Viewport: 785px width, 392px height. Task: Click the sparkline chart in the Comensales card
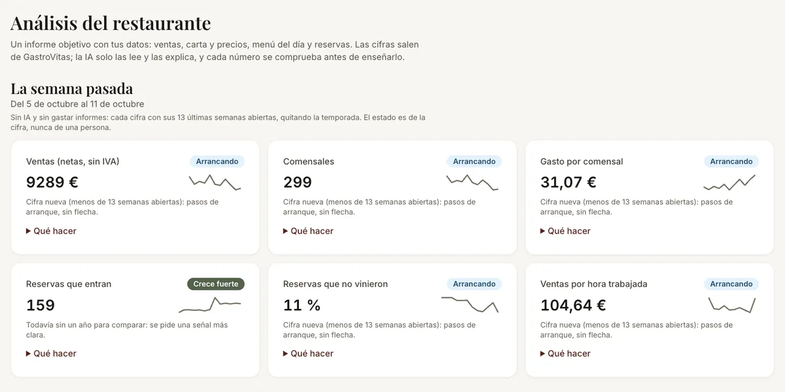coord(472,182)
